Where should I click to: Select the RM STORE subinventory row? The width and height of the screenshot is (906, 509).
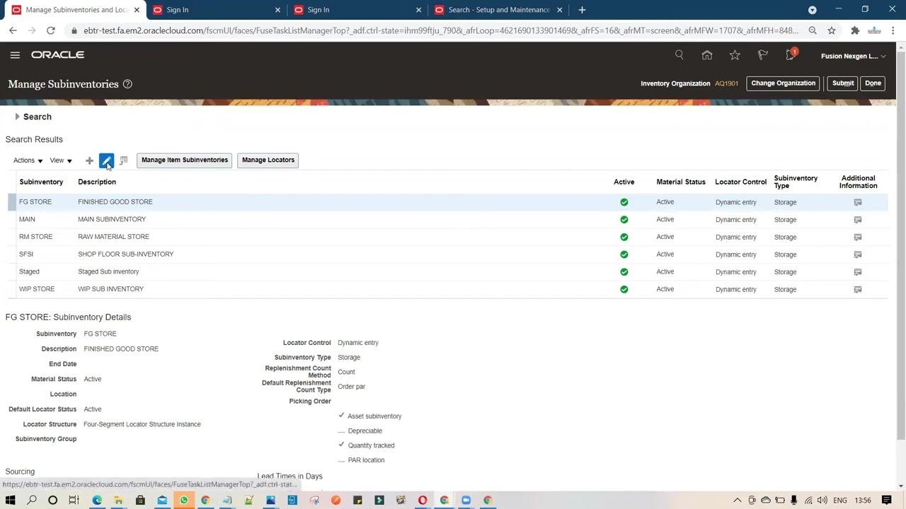(447, 237)
